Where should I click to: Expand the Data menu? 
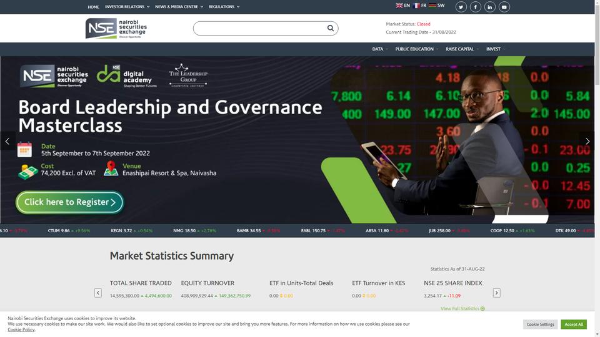click(379, 49)
